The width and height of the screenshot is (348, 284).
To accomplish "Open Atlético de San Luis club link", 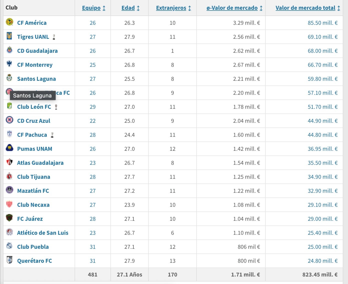I will 43,233.
